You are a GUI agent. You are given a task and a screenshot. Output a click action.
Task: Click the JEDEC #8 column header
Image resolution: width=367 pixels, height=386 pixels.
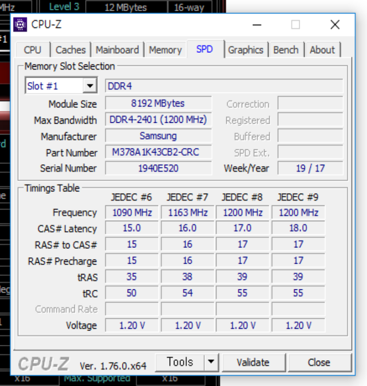(x=243, y=197)
